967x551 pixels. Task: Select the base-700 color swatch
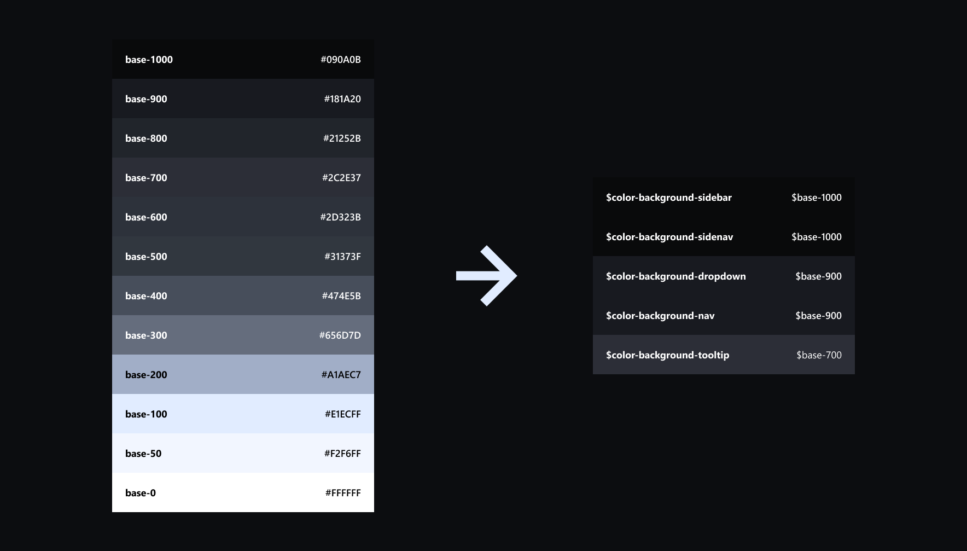pos(242,177)
